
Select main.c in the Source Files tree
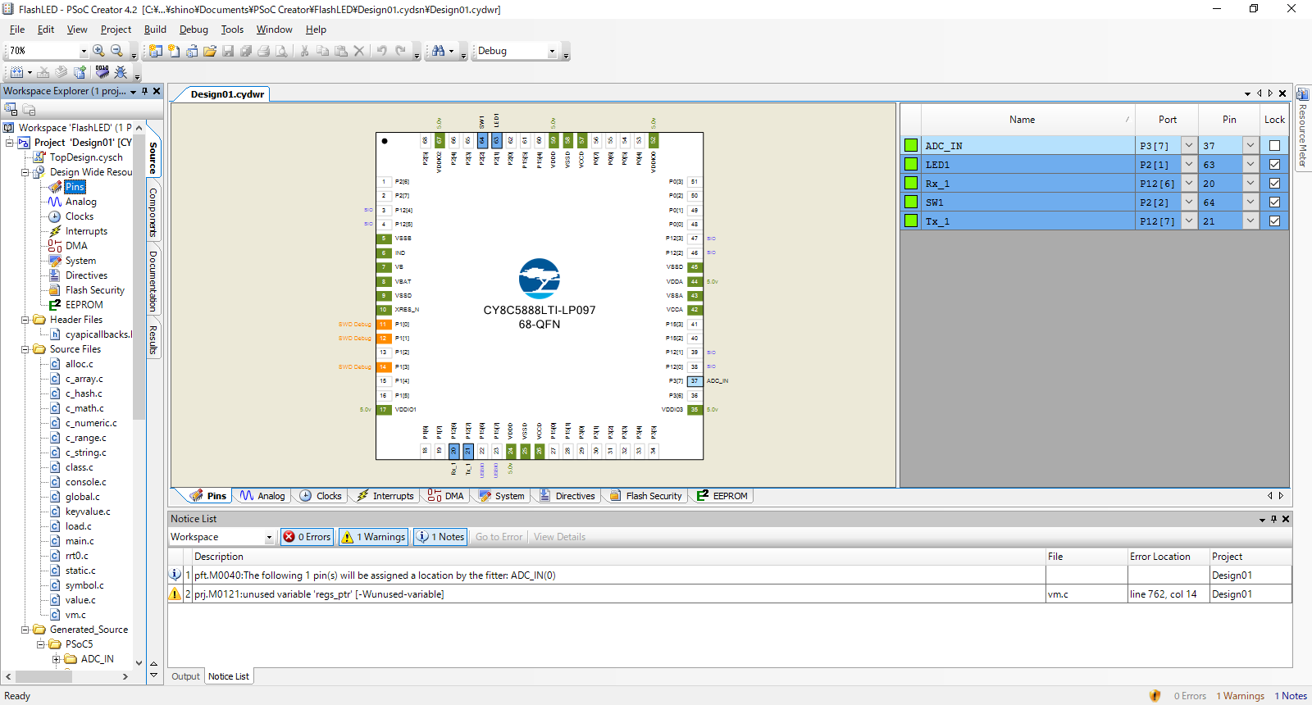pos(80,541)
